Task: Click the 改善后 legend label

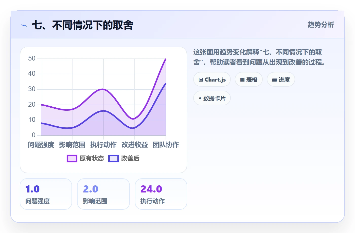Action: (x=130, y=159)
